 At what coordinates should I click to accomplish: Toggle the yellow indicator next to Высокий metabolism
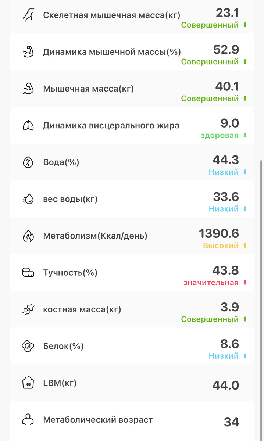tap(246, 245)
